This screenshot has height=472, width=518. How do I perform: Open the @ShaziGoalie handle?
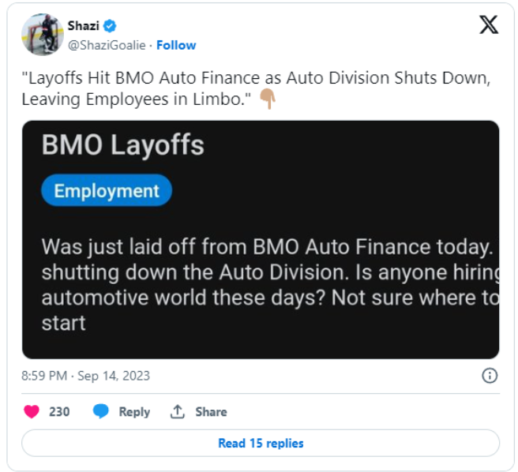click(x=107, y=45)
